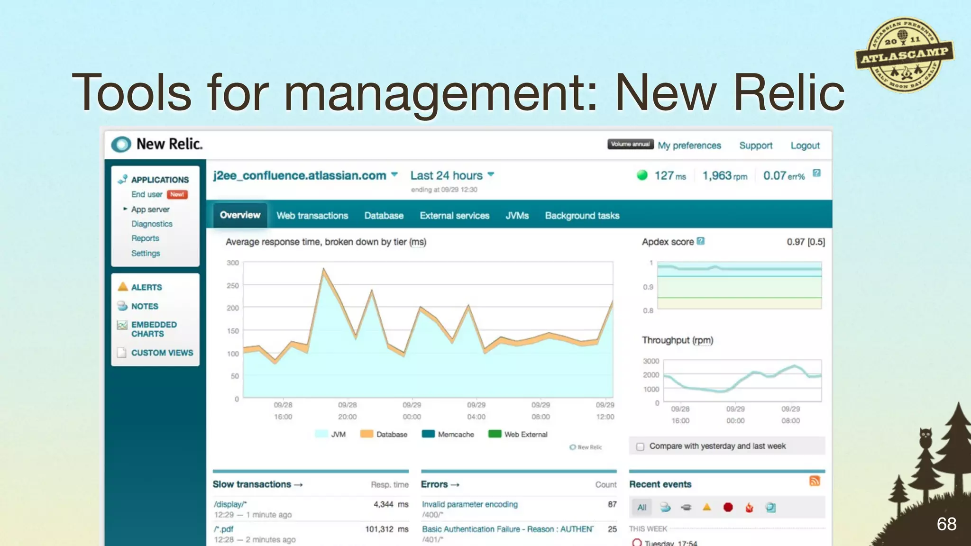Toggle Database legend color swatch
Image resolution: width=971 pixels, height=546 pixels.
coord(366,434)
